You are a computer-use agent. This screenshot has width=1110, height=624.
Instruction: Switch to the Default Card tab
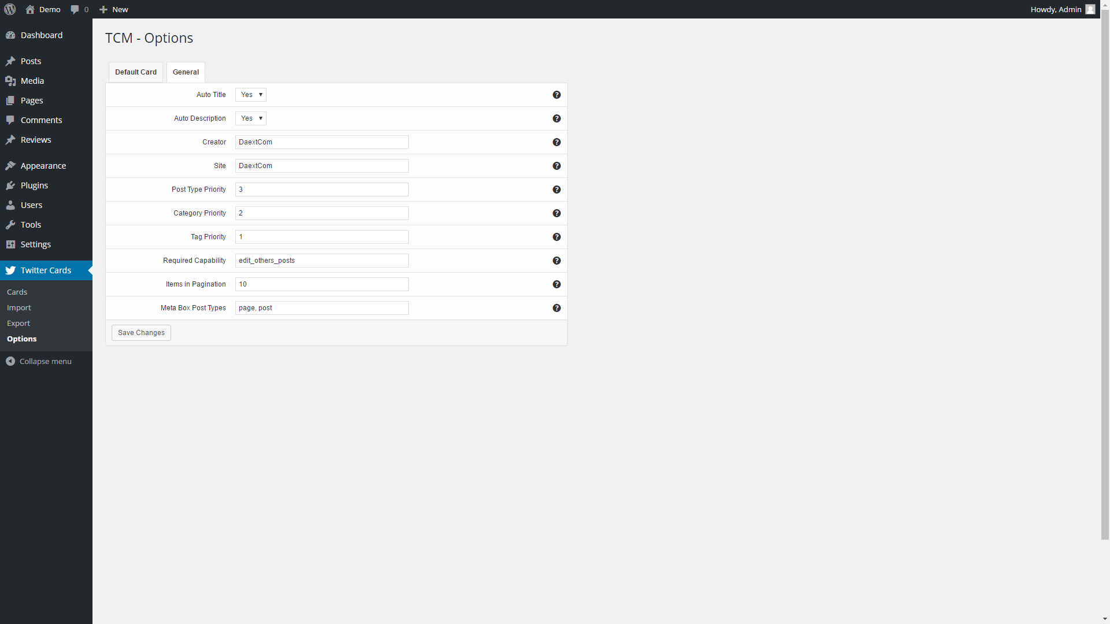coord(136,72)
